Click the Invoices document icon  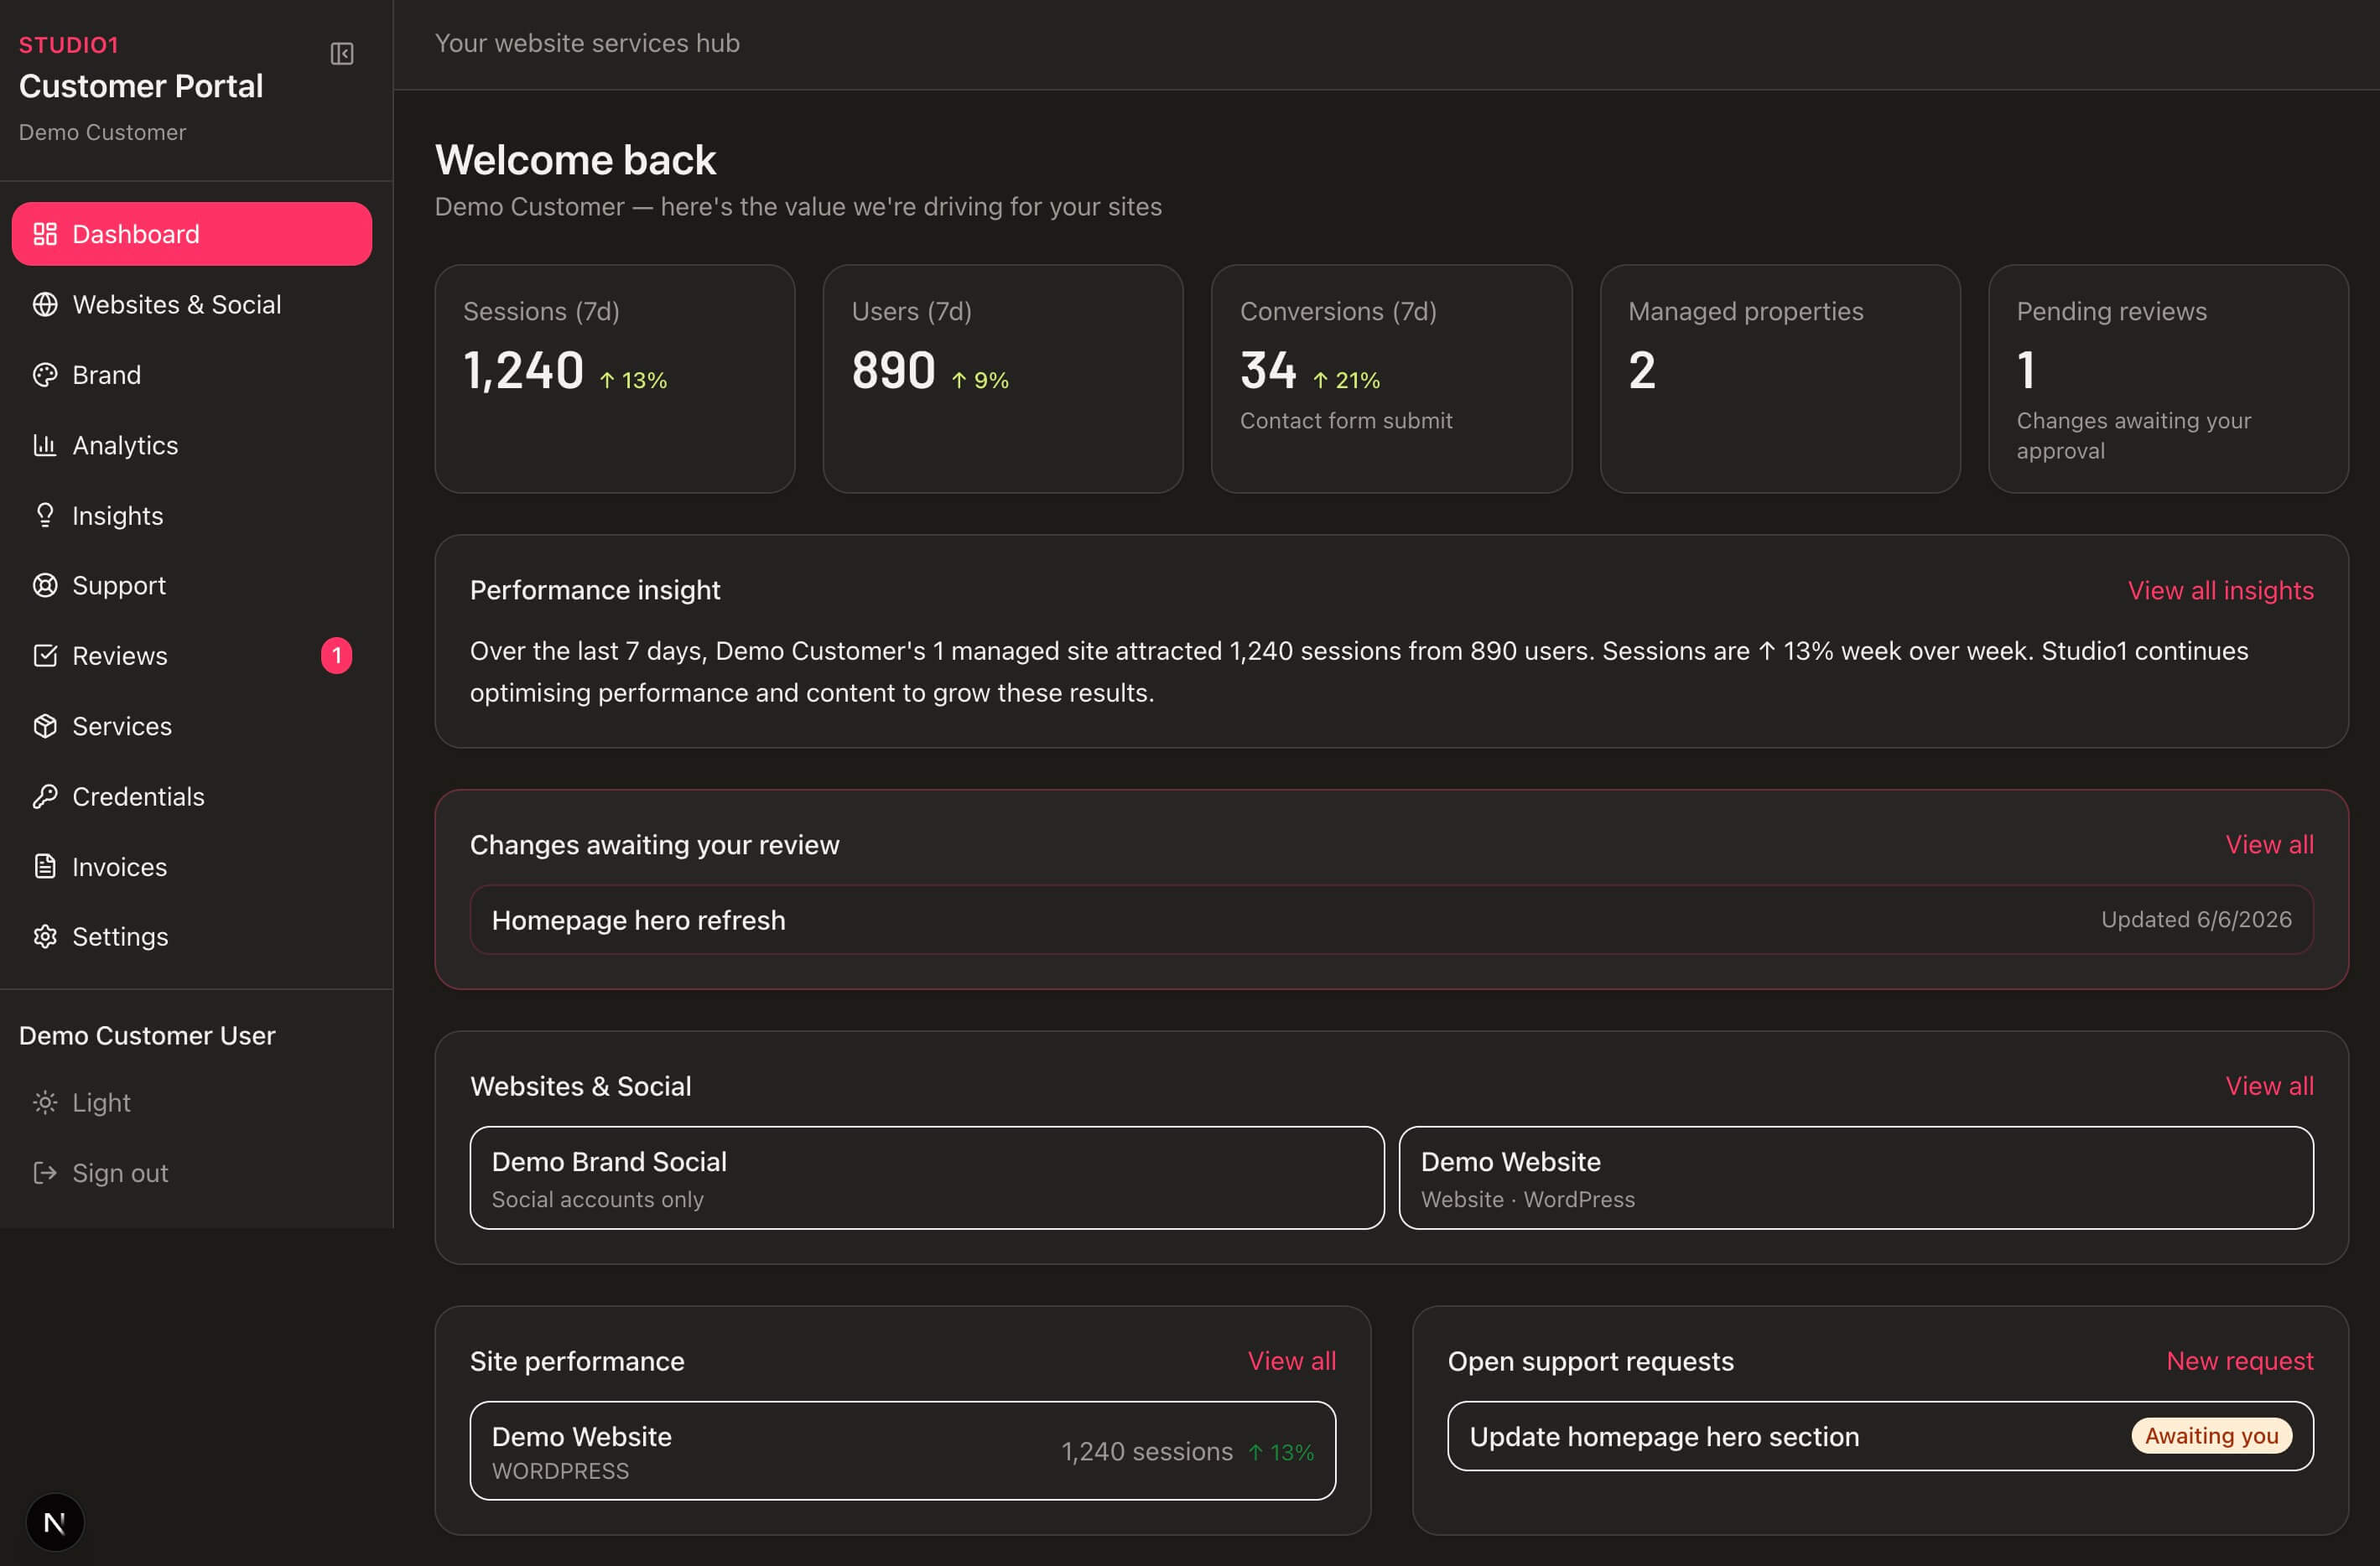click(x=45, y=867)
